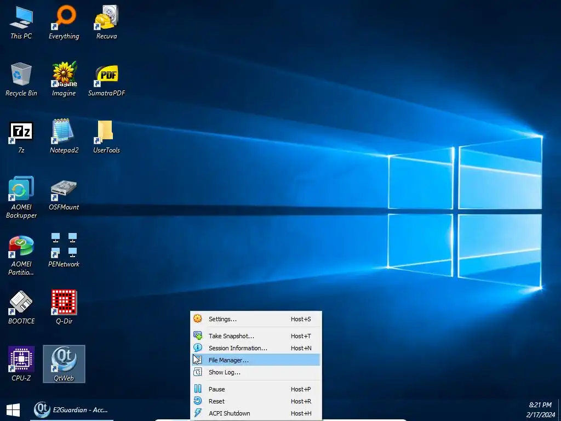The image size is (561, 421).
Task: Choose File Manager... in the menu
Action: pyautogui.click(x=256, y=360)
